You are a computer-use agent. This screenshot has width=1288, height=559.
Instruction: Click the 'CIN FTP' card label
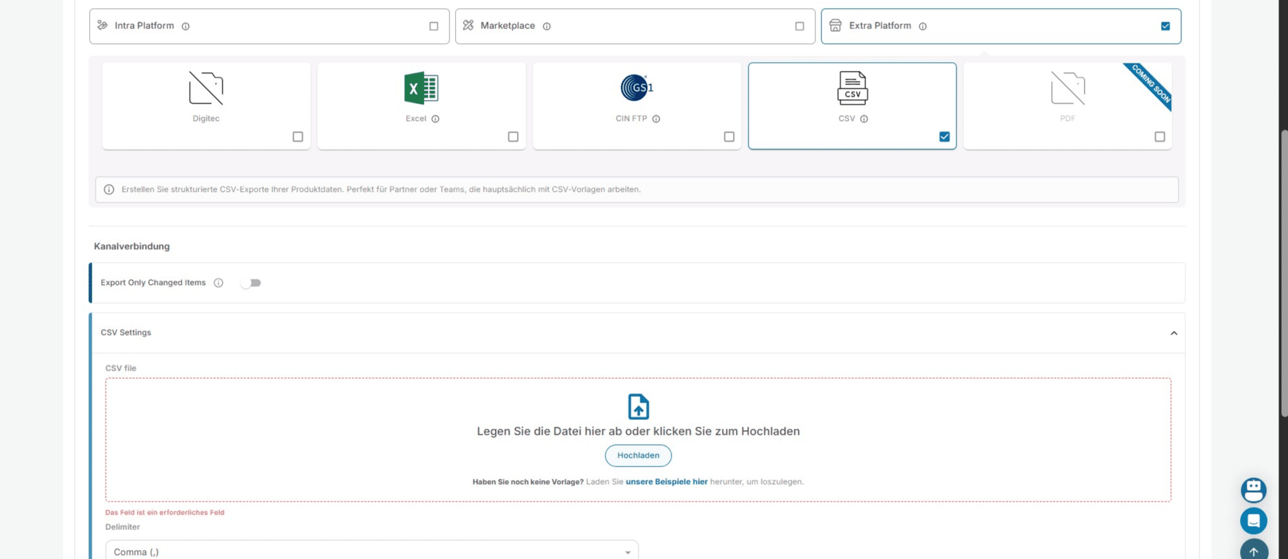pos(631,119)
